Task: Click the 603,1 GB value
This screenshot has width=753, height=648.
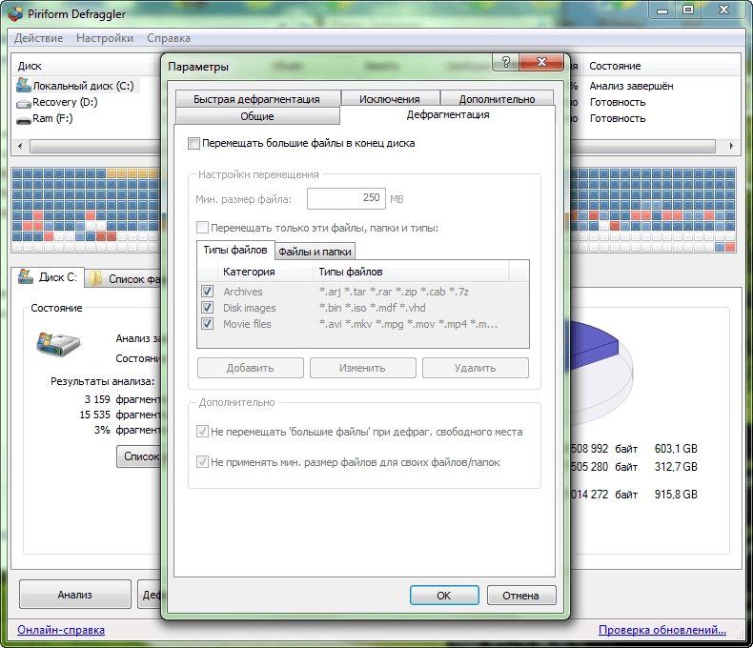Action: pos(676,448)
